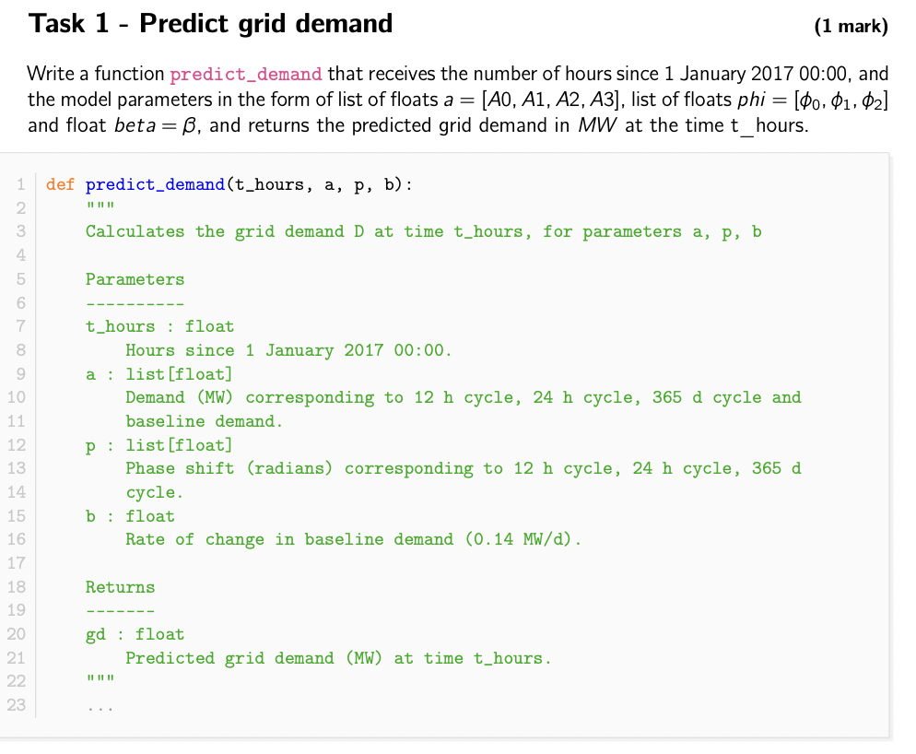Image resolution: width=916 pixels, height=754 pixels.
Task: Click the closing triple quotes on line 22
Action: (100, 678)
